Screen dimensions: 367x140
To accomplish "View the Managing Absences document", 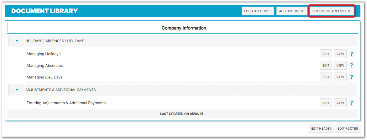I will (340, 65).
